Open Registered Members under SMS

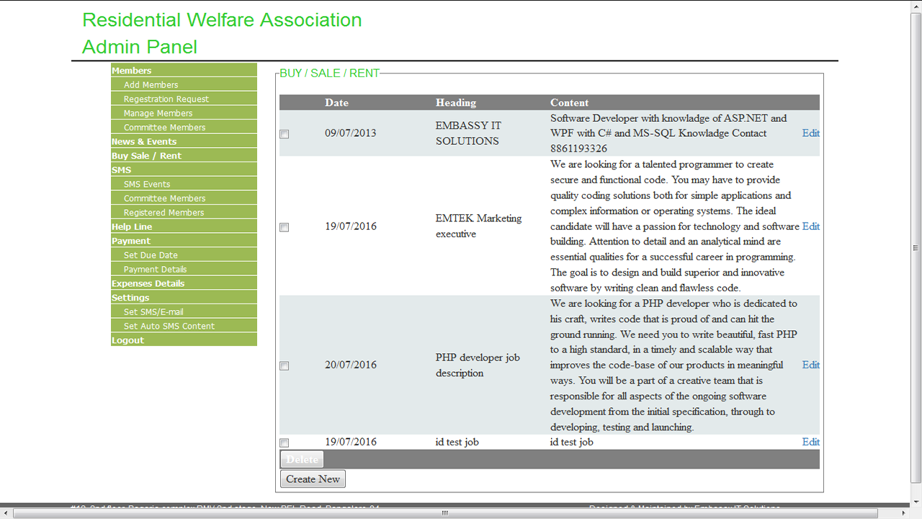pos(184,213)
